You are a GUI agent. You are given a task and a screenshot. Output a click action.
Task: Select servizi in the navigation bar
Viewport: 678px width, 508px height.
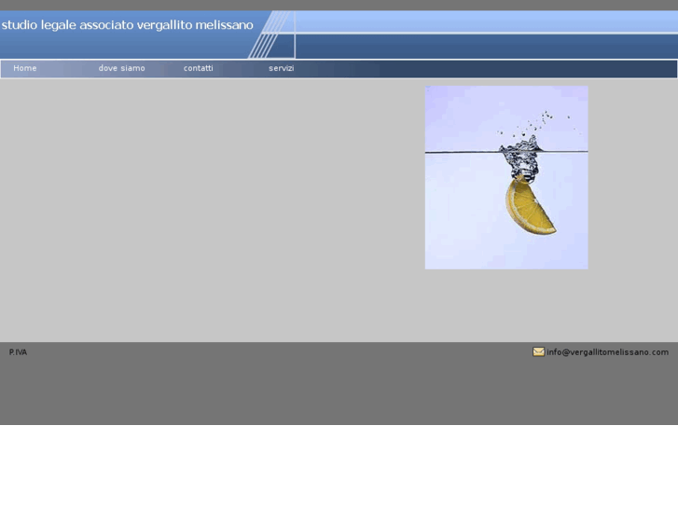281,68
